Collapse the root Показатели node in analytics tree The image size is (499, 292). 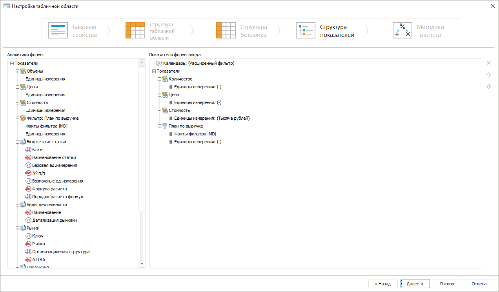12,63
